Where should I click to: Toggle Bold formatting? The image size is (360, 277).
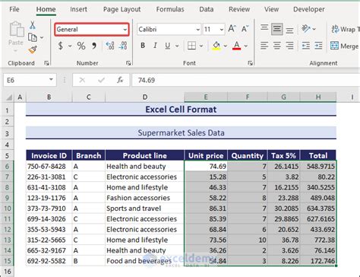pyautogui.click(x=143, y=46)
